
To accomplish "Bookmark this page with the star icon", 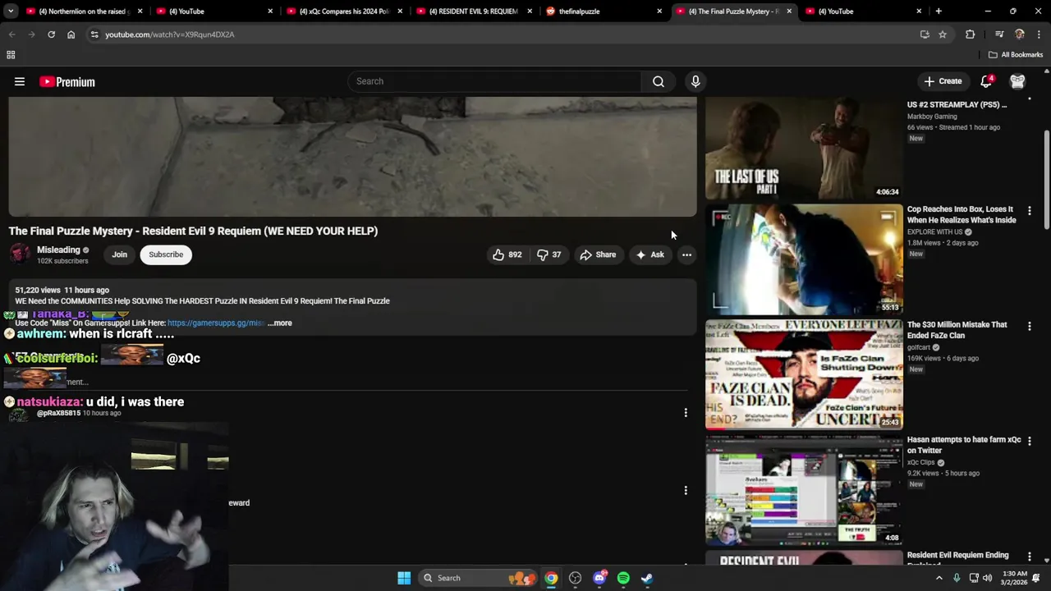I will click(943, 34).
